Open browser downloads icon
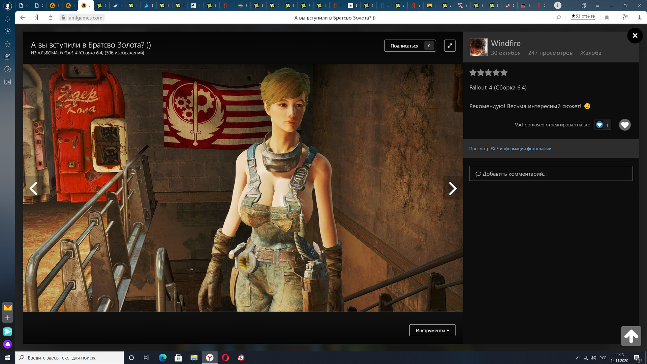This screenshot has width=647, height=364. point(639,18)
